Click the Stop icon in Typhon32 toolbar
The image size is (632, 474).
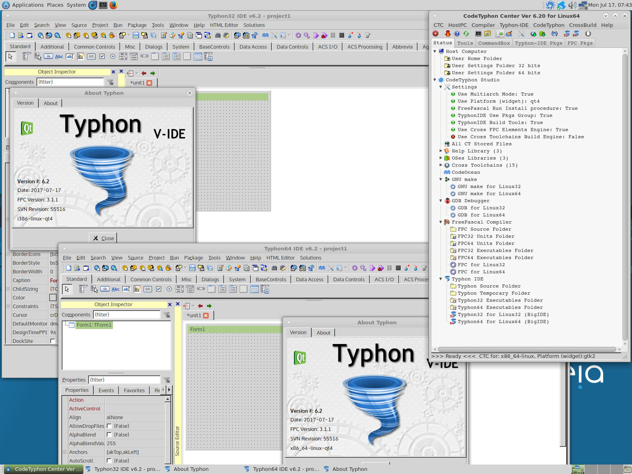click(x=342, y=35)
